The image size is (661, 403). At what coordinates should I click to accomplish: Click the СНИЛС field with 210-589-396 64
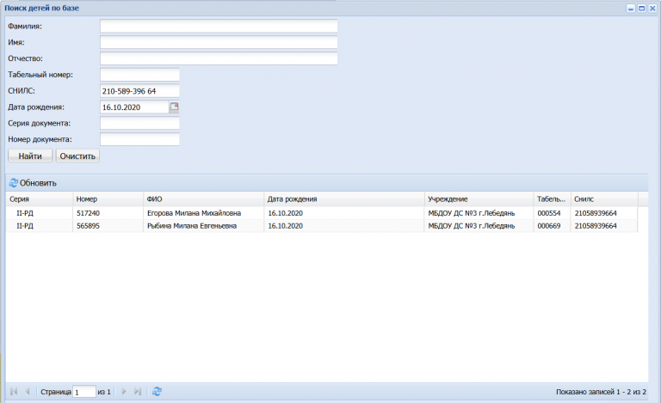click(139, 91)
